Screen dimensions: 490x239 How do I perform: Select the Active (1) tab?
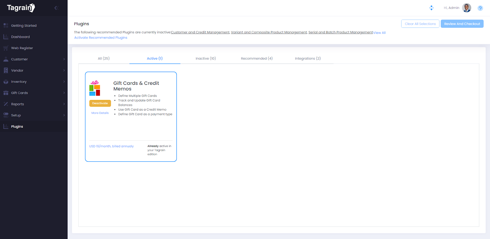pyautogui.click(x=155, y=58)
